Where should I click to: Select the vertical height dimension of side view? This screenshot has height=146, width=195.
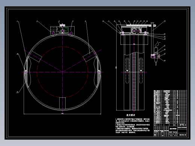click(x=116, y=67)
